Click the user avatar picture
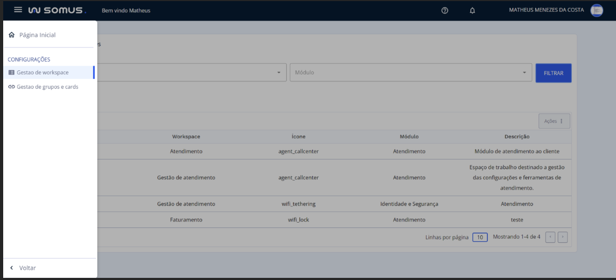Image resolution: width=616 pixels, height=280 pixels. pos(596,10)
